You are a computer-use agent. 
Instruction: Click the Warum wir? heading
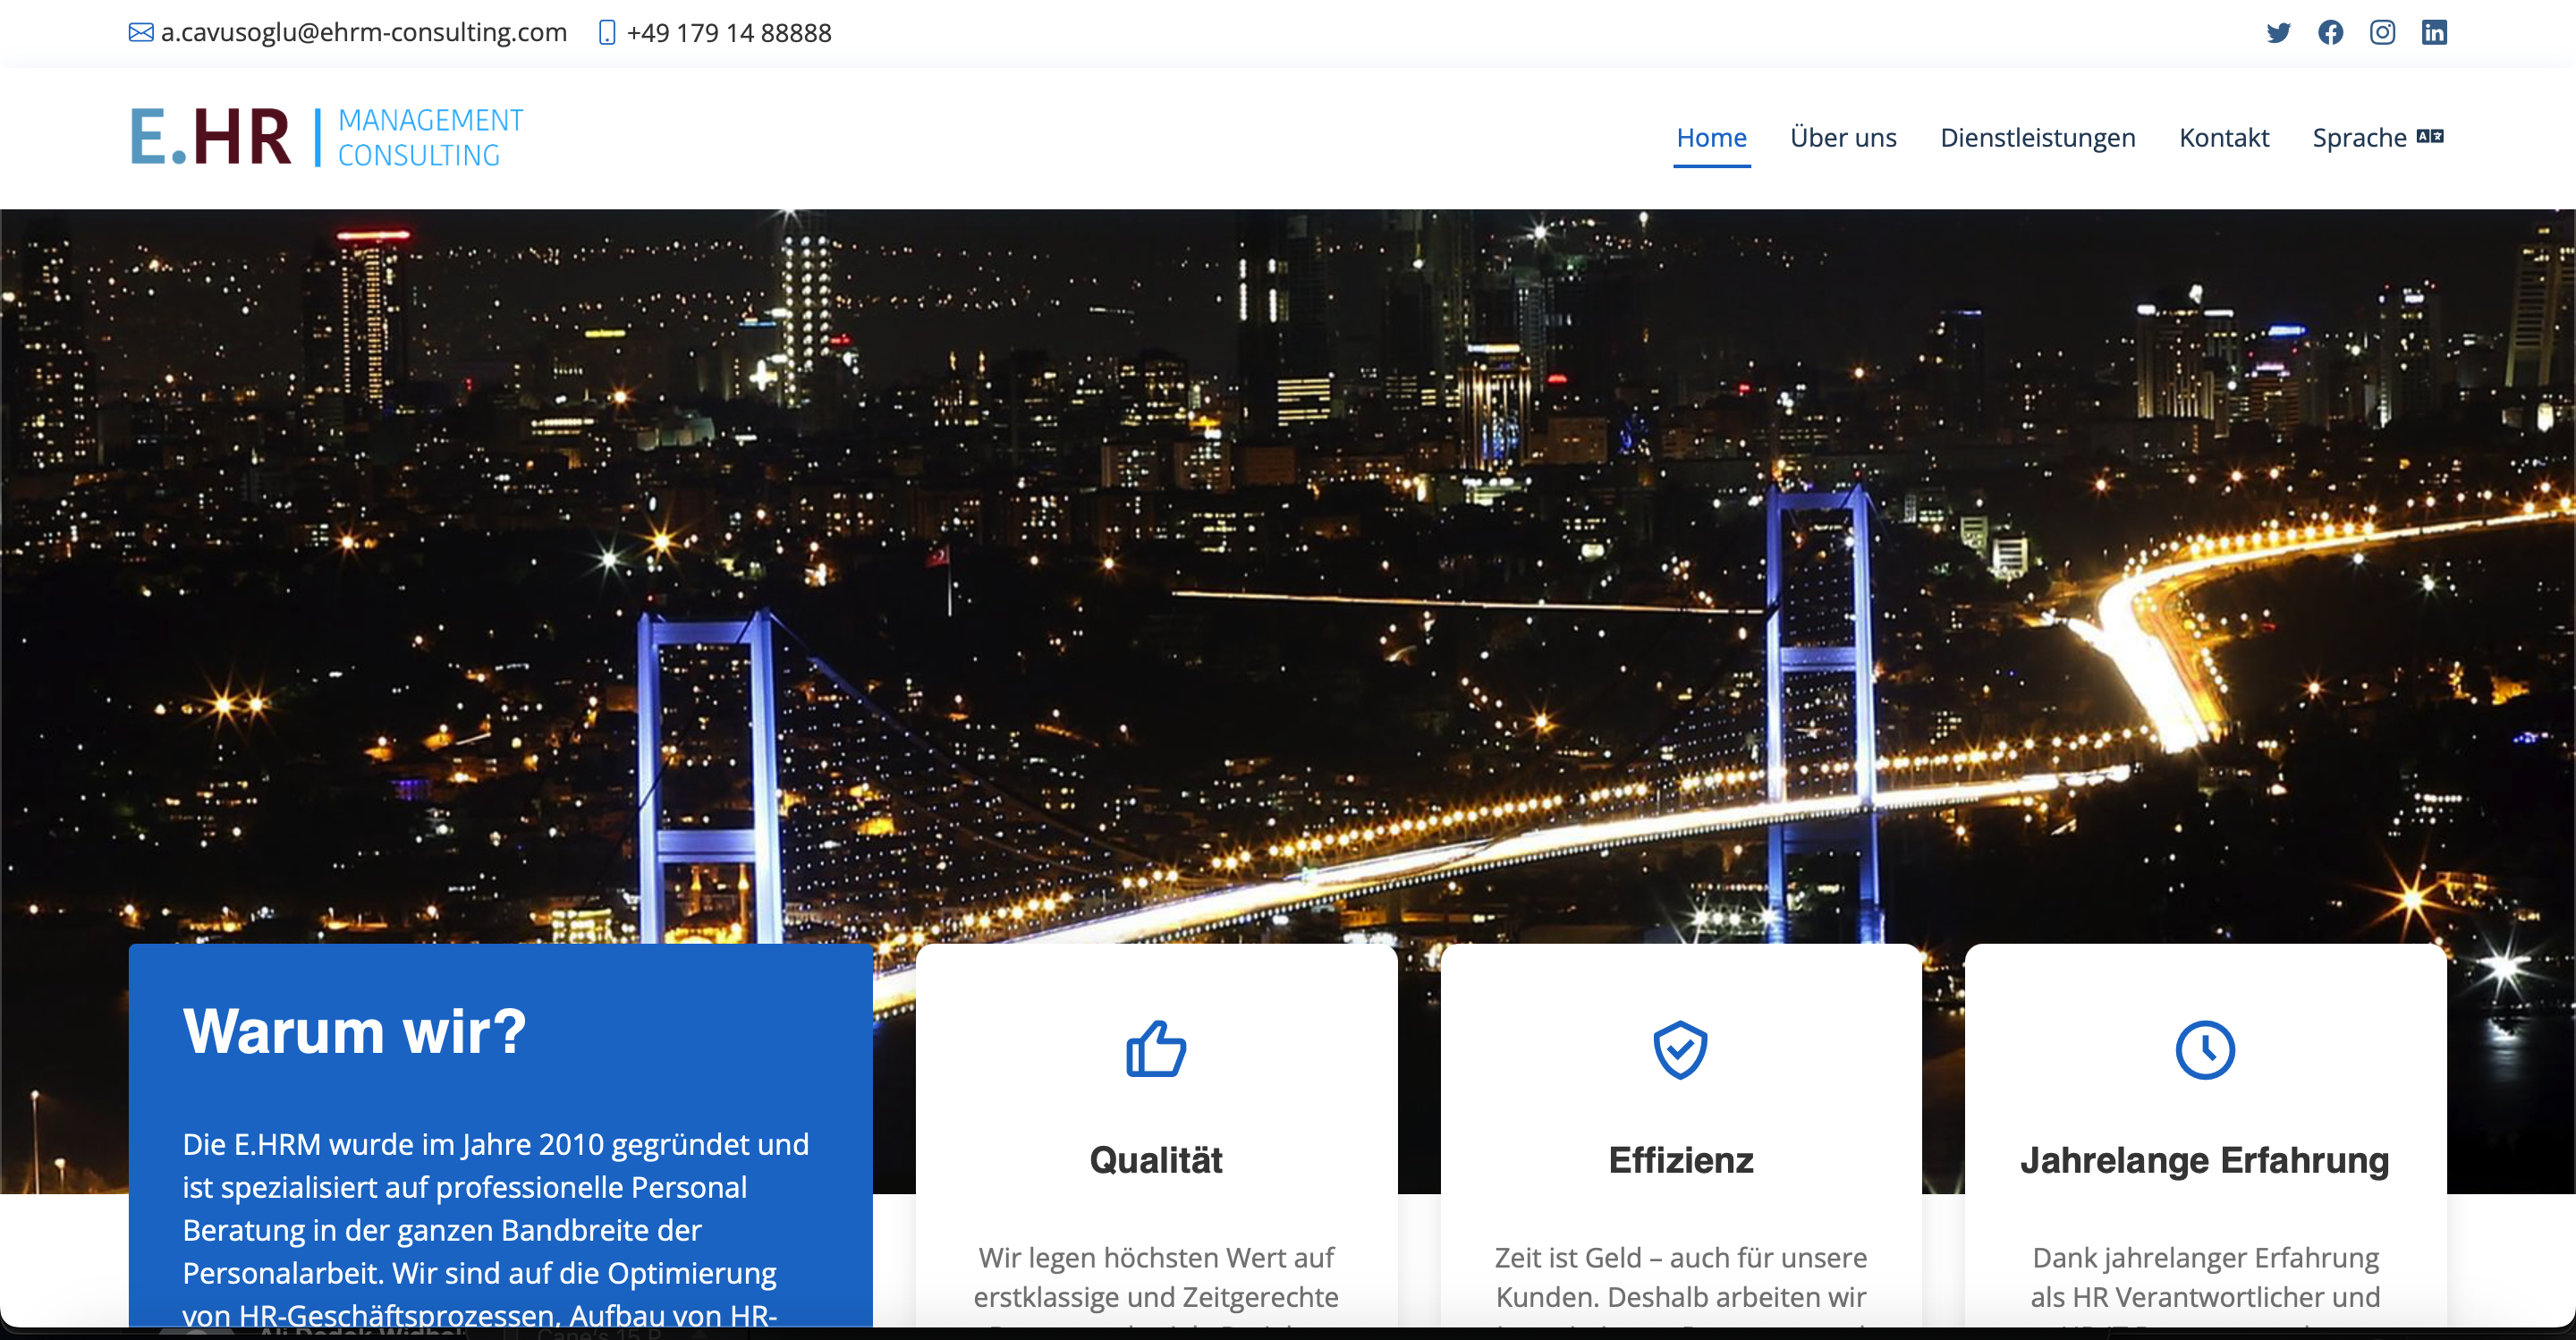[354, 1031]
